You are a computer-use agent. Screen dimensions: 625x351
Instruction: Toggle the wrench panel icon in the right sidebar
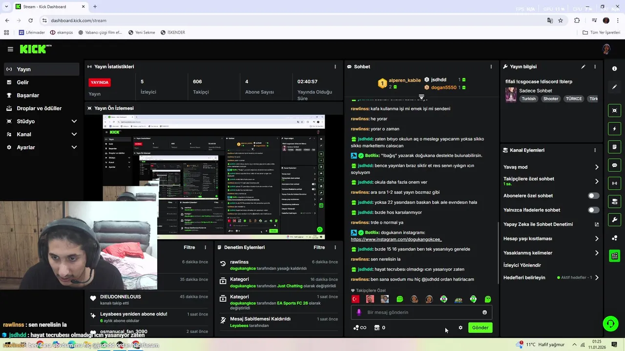pyautogui.click(x=615, y=219)
